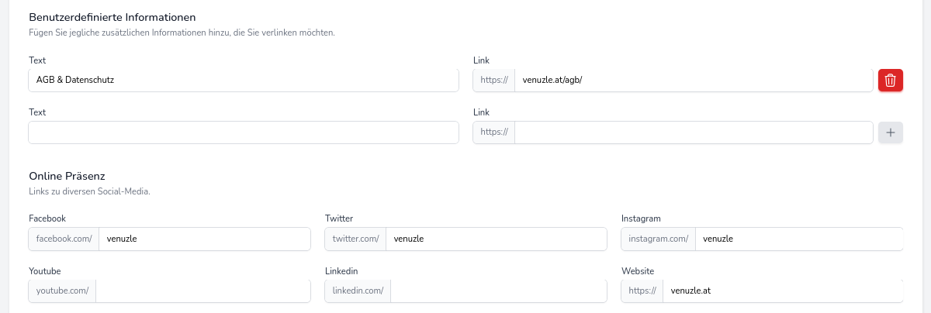Edit the Instagram username field

[x=798, y=239]
